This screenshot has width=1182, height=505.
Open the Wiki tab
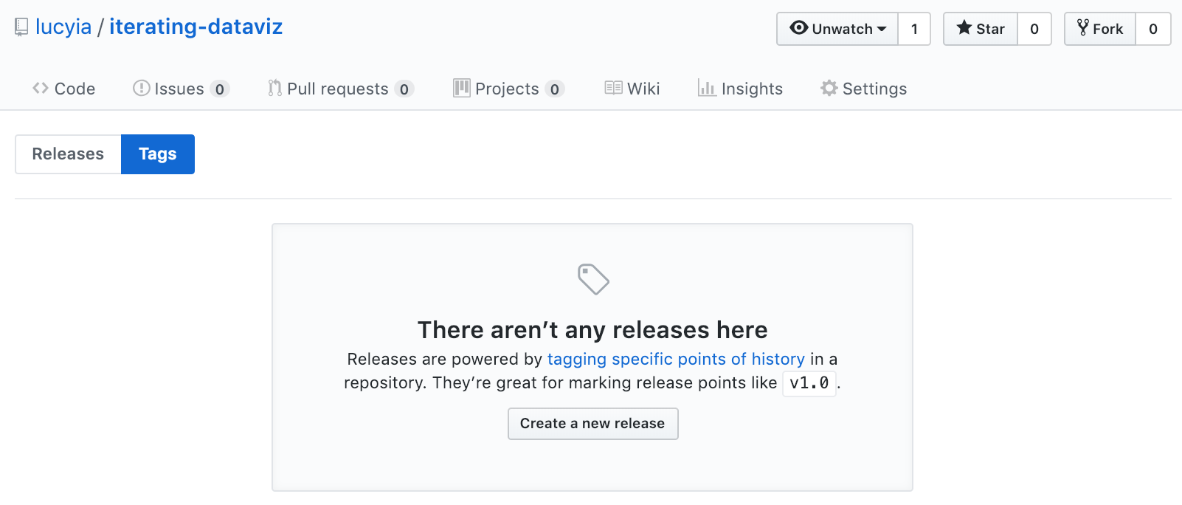[632, 89]
